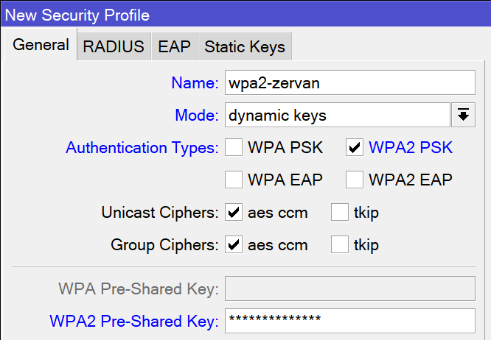Enable tkip for Group Ciphers
Image resolution: width=491 pixels, height=340 pixels.
tap(340, 245)
